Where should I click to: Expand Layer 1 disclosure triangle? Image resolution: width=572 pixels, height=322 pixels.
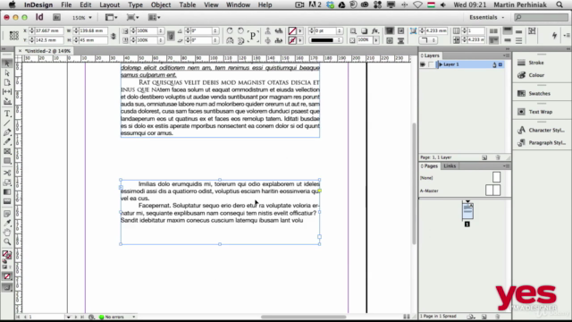click(441, 64)
